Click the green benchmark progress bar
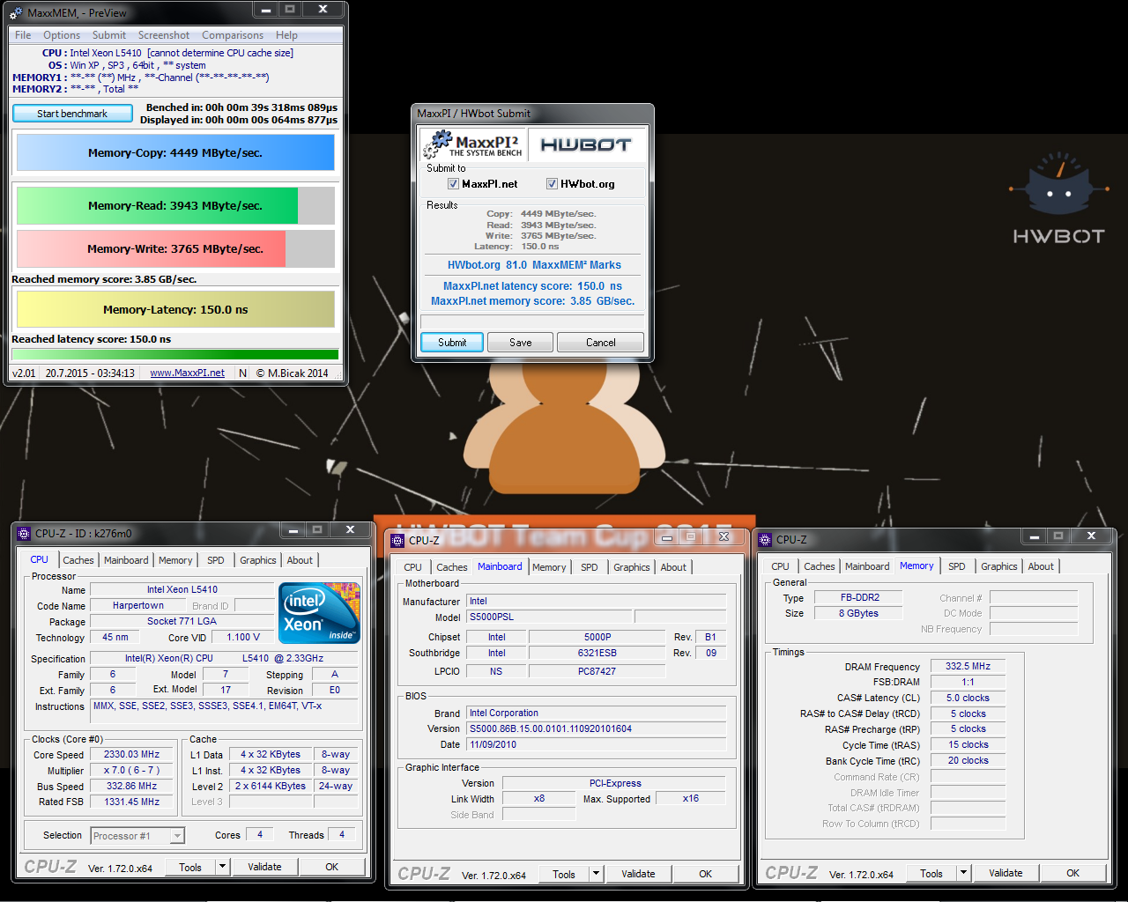The height and width of the screenshot is (902, 1128). click(x=174, y=355)
